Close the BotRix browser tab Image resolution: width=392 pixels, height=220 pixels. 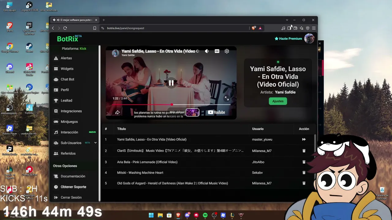point(96,20)
